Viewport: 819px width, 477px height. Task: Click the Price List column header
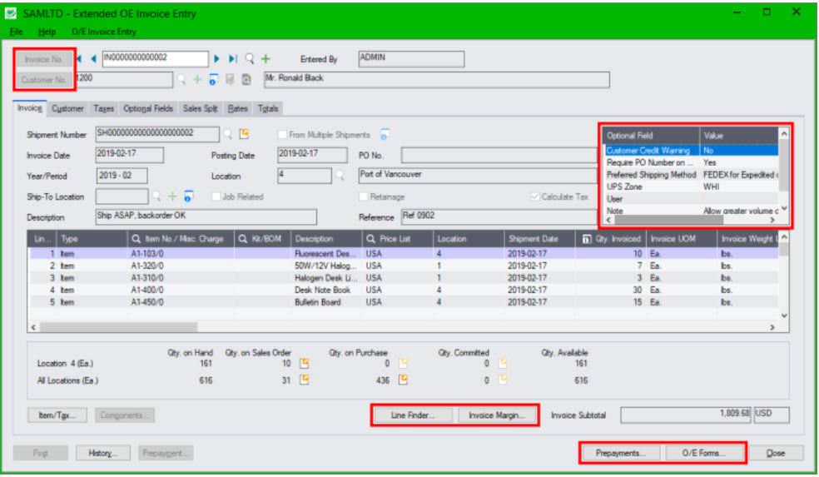click(397, 239)
